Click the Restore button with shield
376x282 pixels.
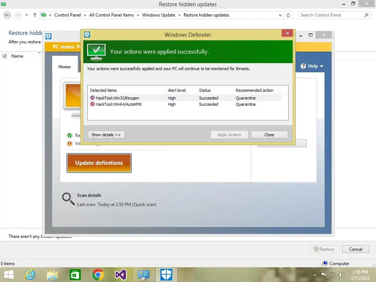tap(324, 249)
